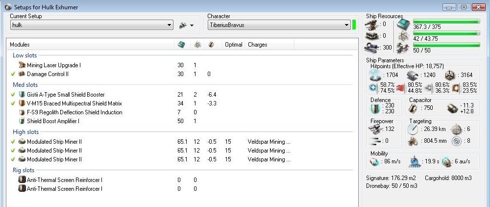Click the CPU column header icon

(182, 45)
